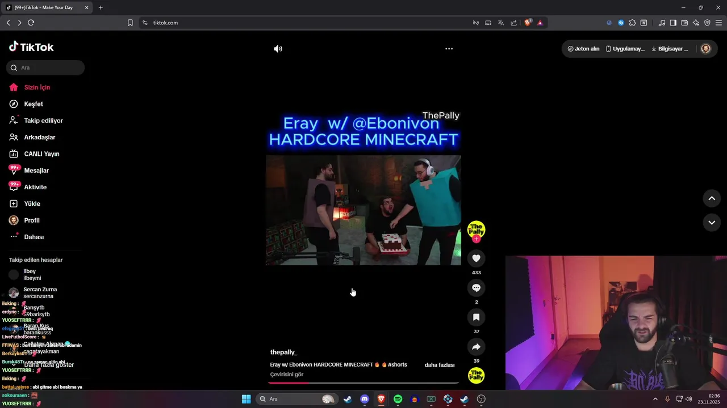
Task: Open the Brave VPN shield icon
Action: [x=707, y=23]
